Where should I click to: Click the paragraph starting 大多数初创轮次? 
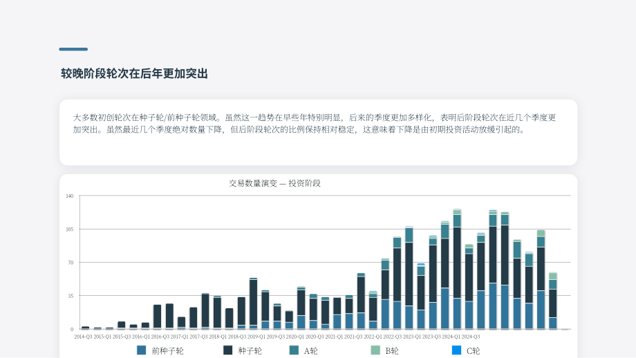[315, 124]
